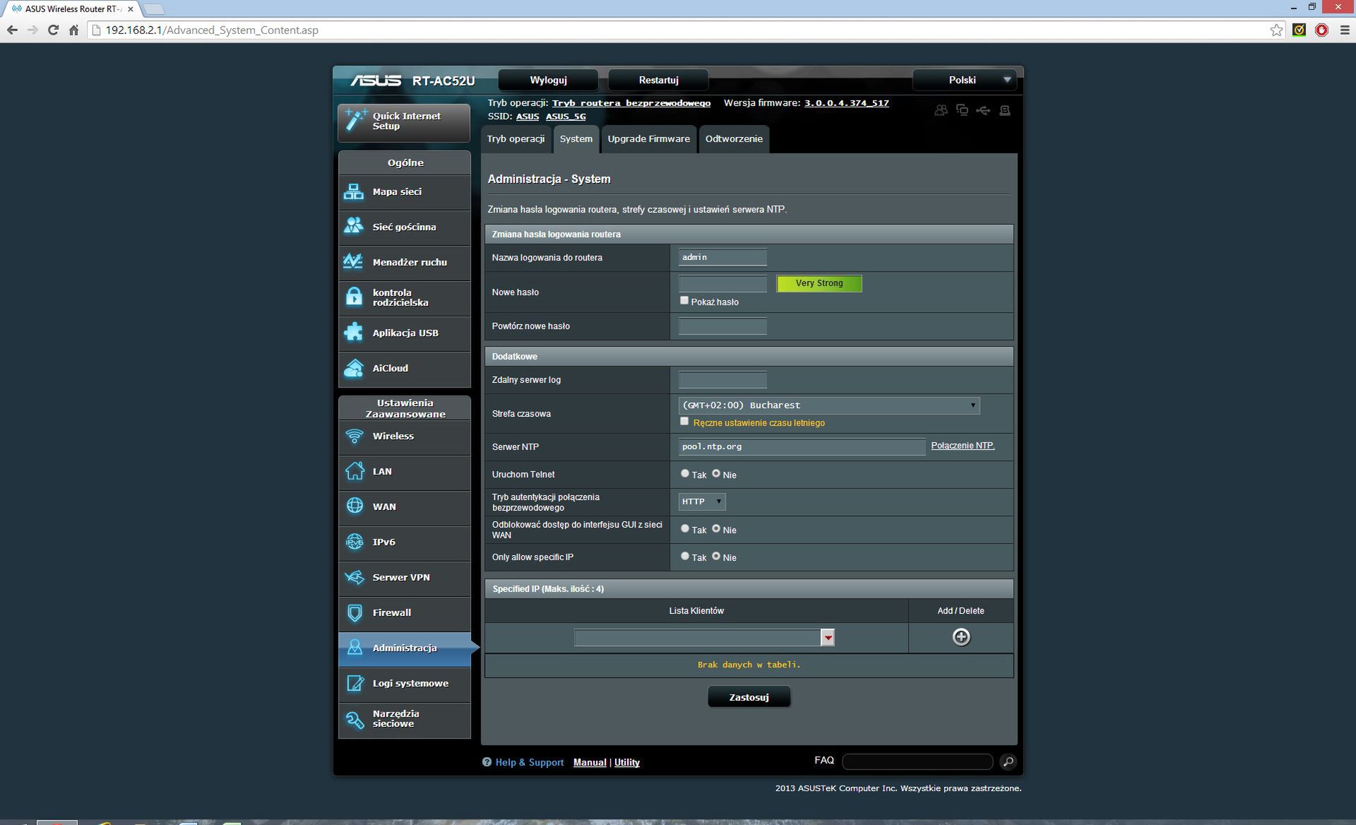Click the ASUS_5G SSID link

tap(566, 117)
